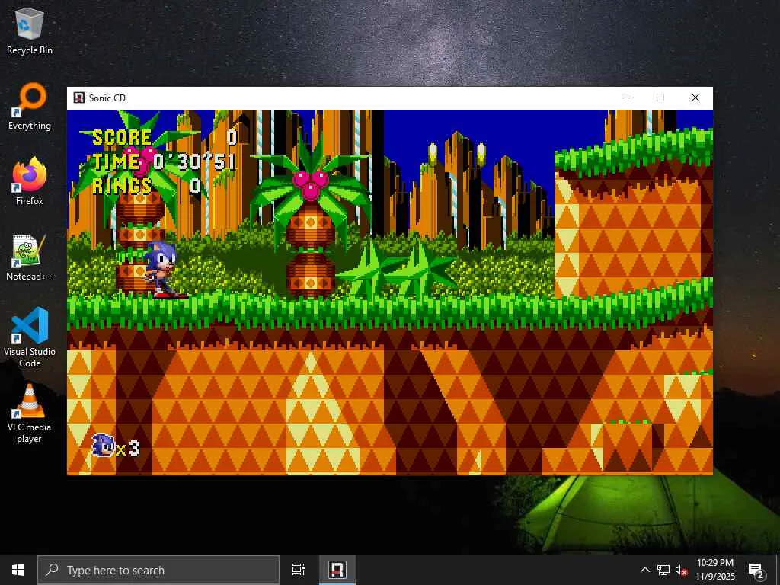Viewport: 780px width, 585px height.
Task: Close the Sonic CD window
Action: [695, 98]
